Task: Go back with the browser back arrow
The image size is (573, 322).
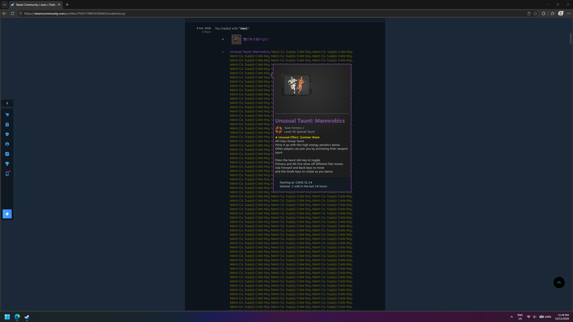Action: tap(4, 13)
